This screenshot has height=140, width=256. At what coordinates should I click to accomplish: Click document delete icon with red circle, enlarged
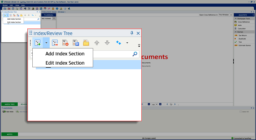click(x=65, y=43)
